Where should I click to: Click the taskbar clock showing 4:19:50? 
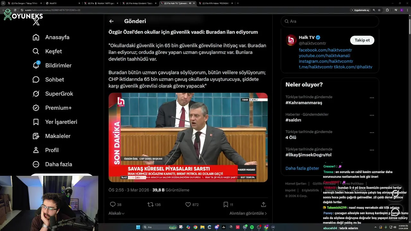click(x=403, y=227)
